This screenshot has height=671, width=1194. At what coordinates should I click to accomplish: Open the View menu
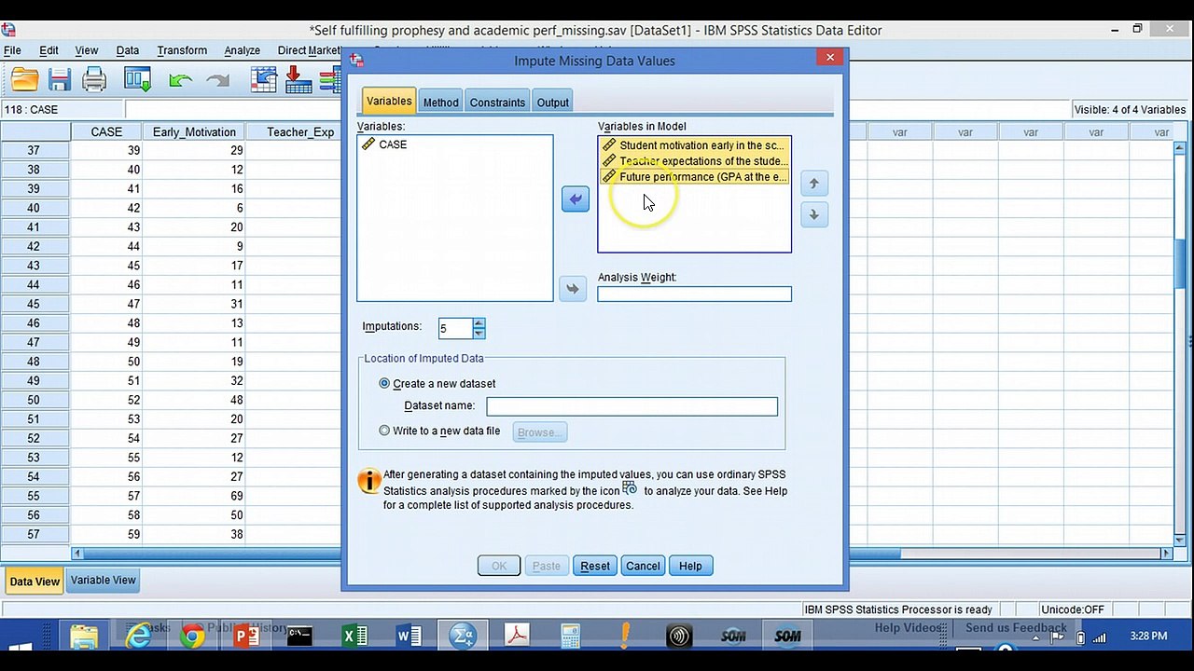coord(87,50)
